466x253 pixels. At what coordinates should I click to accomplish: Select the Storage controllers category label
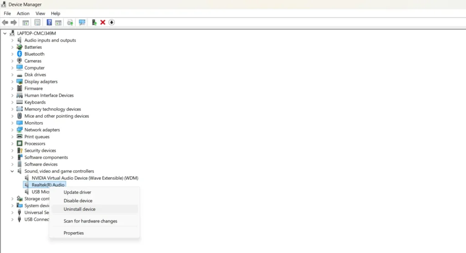point(37,198)
